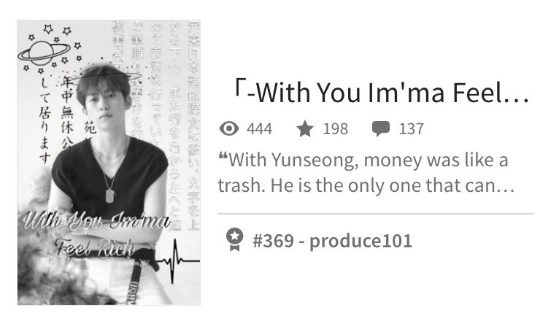Click the eye reads icon
559x329 pixels.
[229, 128]
